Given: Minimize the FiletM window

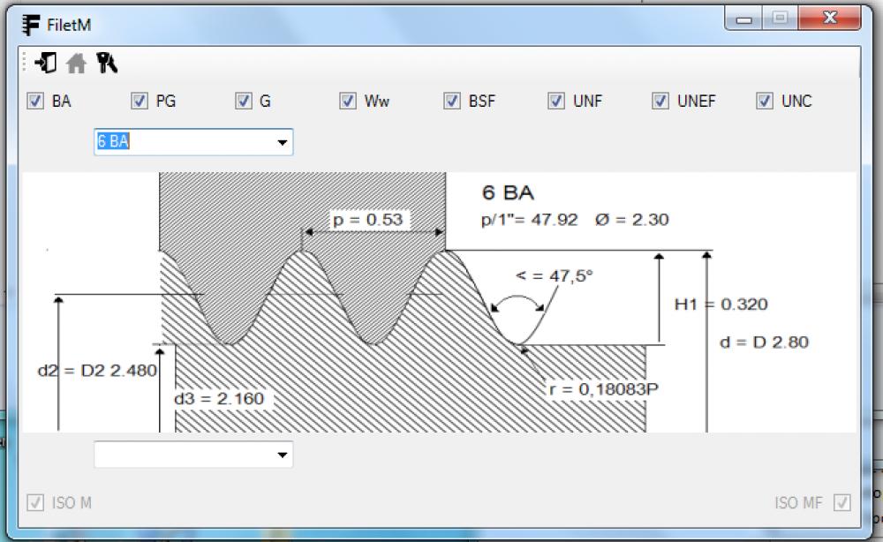Looking at the screenshot, I should tap(744, 17).
